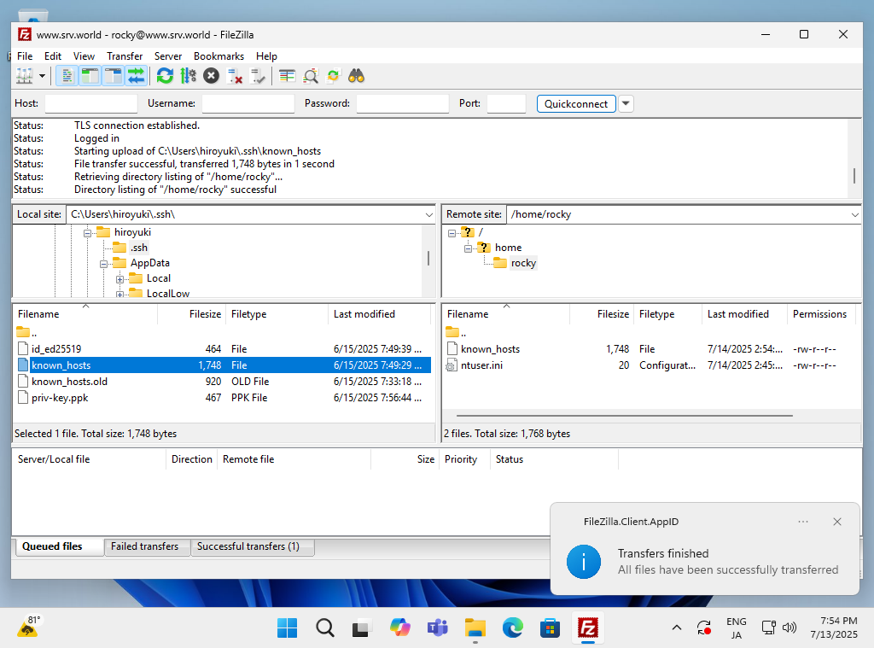Collapse the remote root directory node
874x648 pixels.
click(x=452, y=233)
